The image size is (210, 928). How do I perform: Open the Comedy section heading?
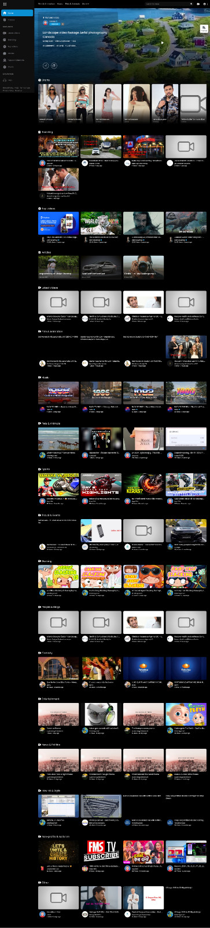tap(47, 652)
